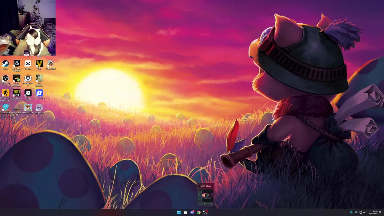
Task: Open Microsoft Store from the taskbar
Action: pos(185,212)
